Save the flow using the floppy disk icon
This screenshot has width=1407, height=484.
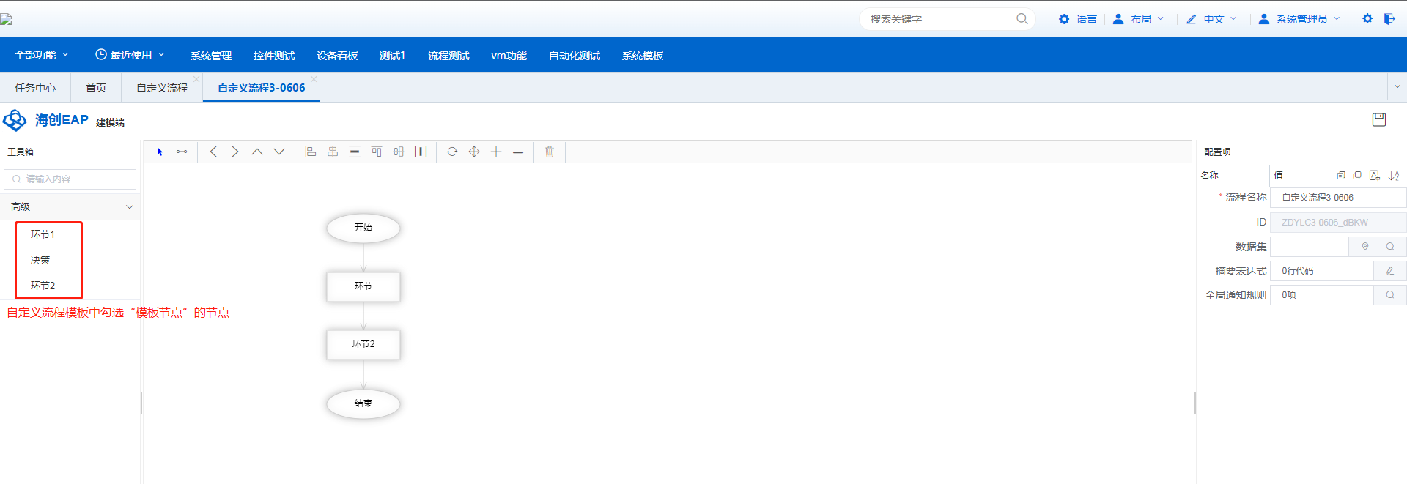click(1378, 119)
